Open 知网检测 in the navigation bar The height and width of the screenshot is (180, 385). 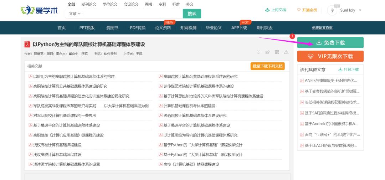(188, 28)
